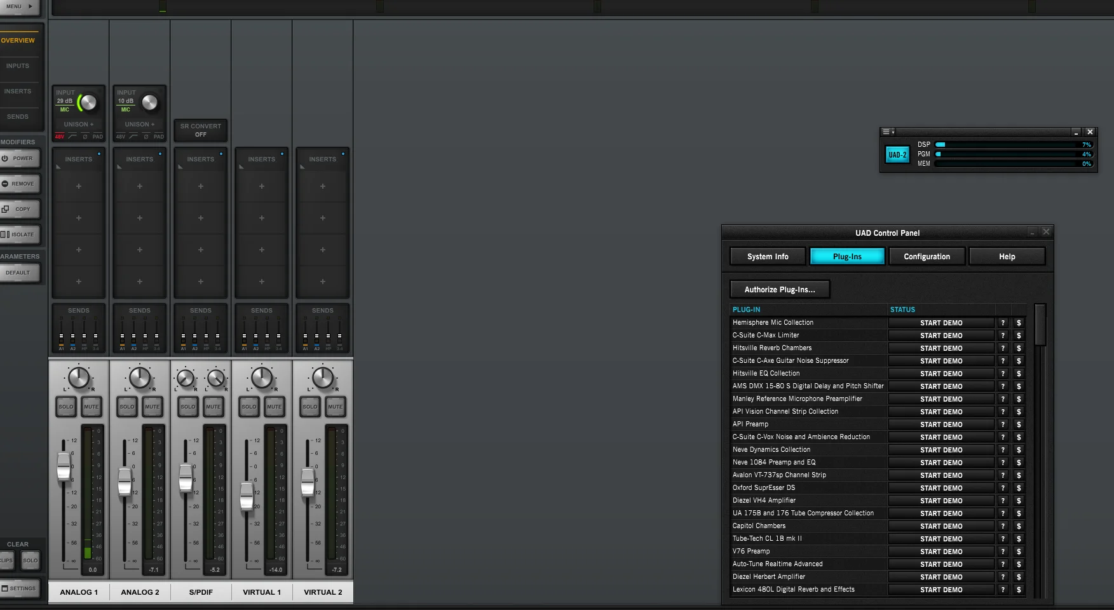Add plug-in in first insert slot of VIRTUAL 2
The height and width of the screenshot is (610, 1114).
[323, 186]
